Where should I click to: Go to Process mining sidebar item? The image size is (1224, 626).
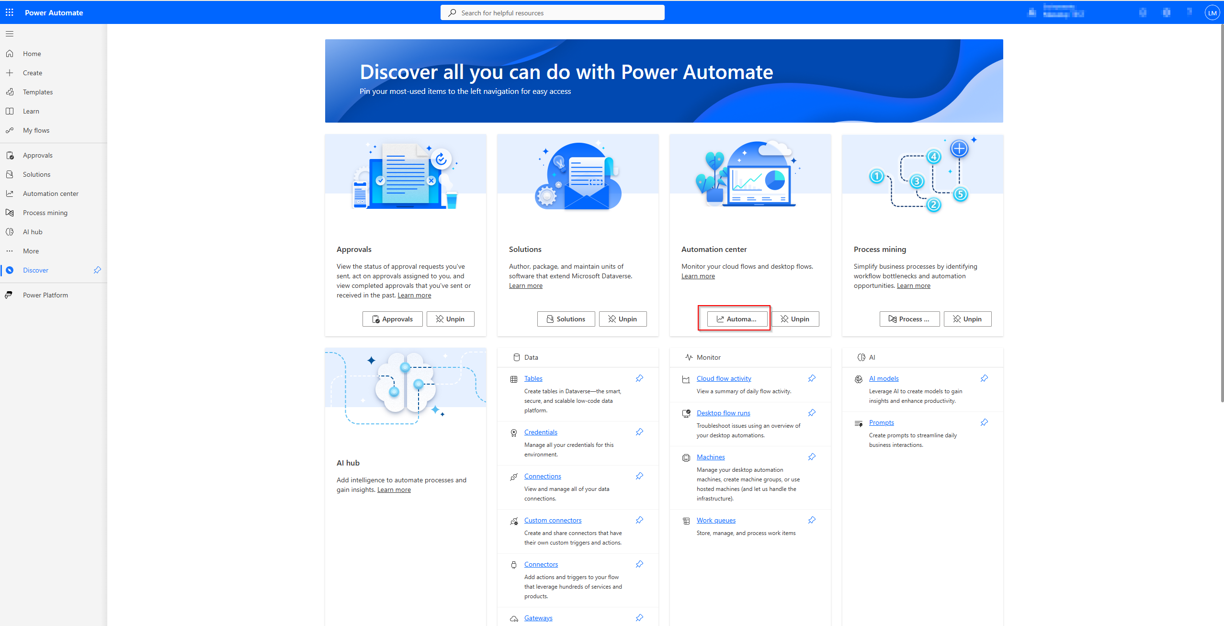45,213
